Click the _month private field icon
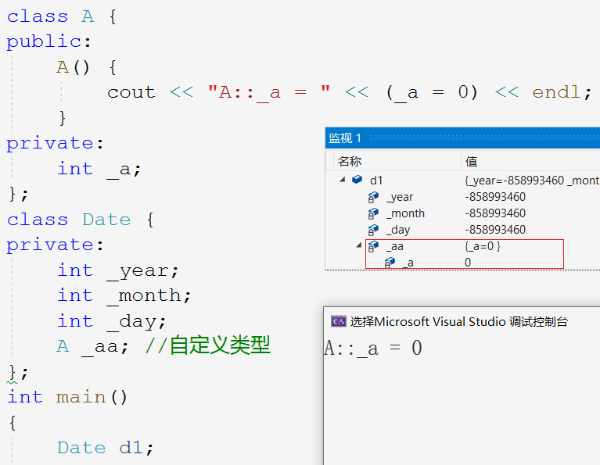The width and height of the screenshot is (600, 465). point(374,213)
